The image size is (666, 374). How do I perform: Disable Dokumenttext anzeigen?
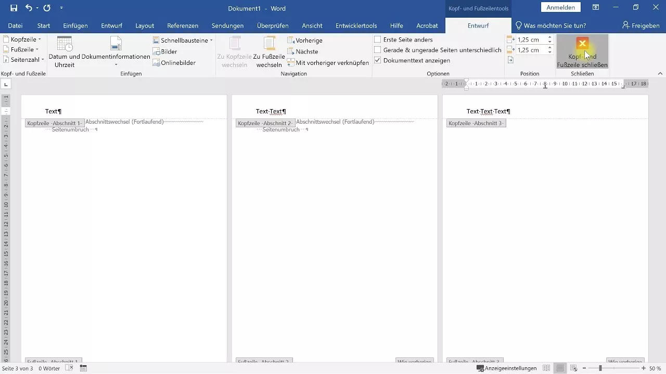(377, 60)
